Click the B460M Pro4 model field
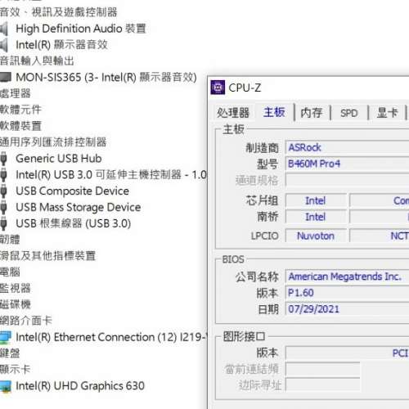 tap(347, 164)
